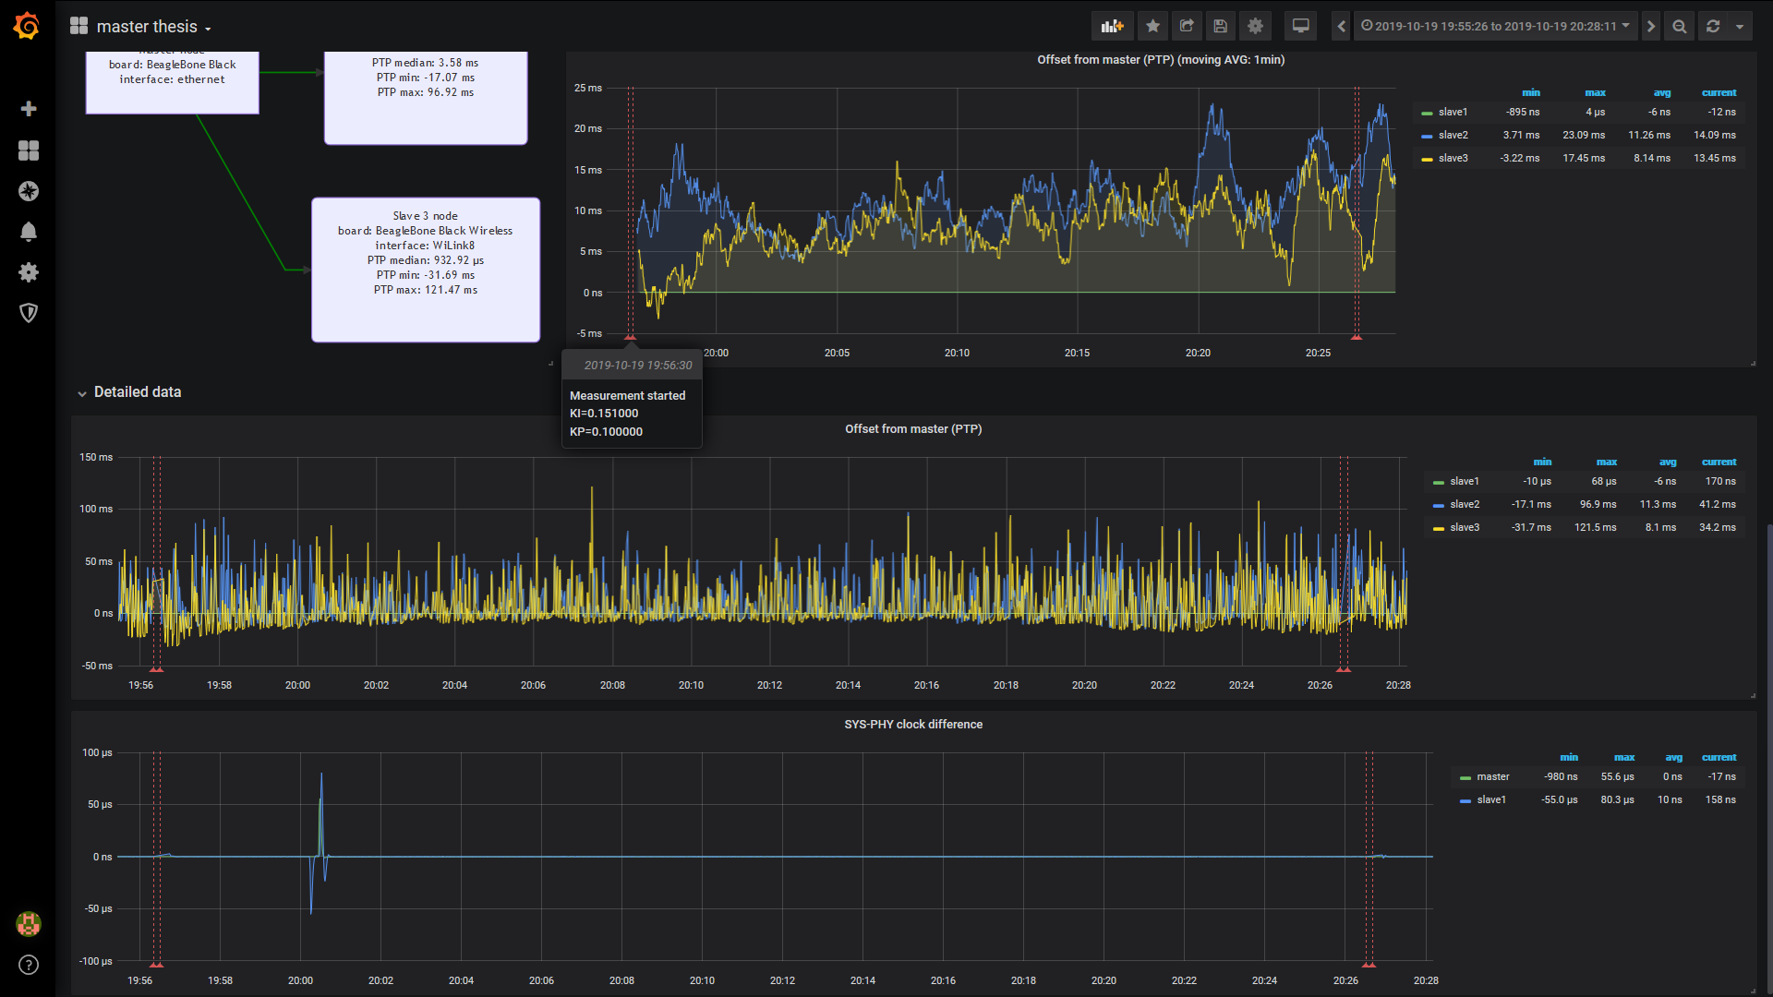Toggle slave3 series in moving AVG legend
Image resolution: width=1773 pixels, height=997 pixels.
click(1453, 158)
